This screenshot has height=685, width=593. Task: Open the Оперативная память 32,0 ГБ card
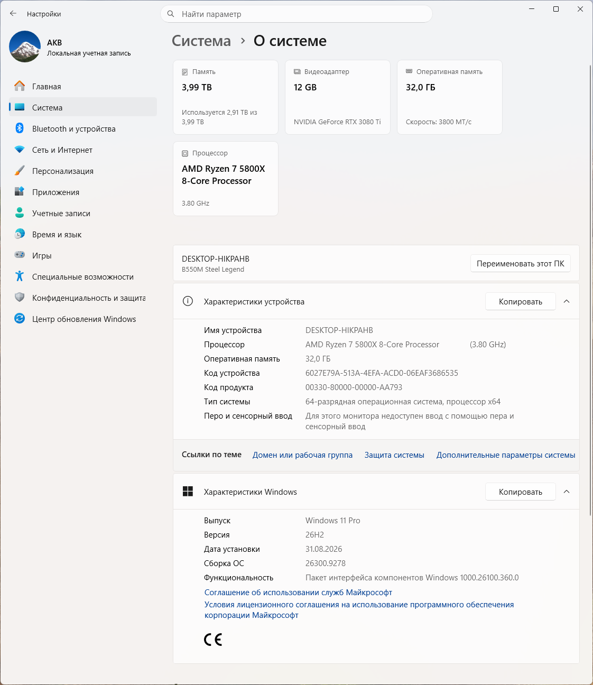tap(450, 97)
